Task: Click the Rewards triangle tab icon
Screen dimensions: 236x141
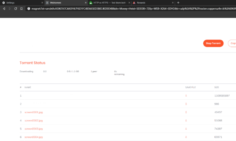Action: click(x=134, y=3)
